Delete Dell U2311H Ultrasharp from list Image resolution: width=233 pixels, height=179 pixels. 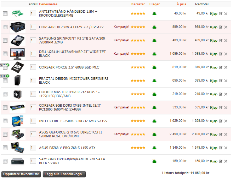(226, 54)
